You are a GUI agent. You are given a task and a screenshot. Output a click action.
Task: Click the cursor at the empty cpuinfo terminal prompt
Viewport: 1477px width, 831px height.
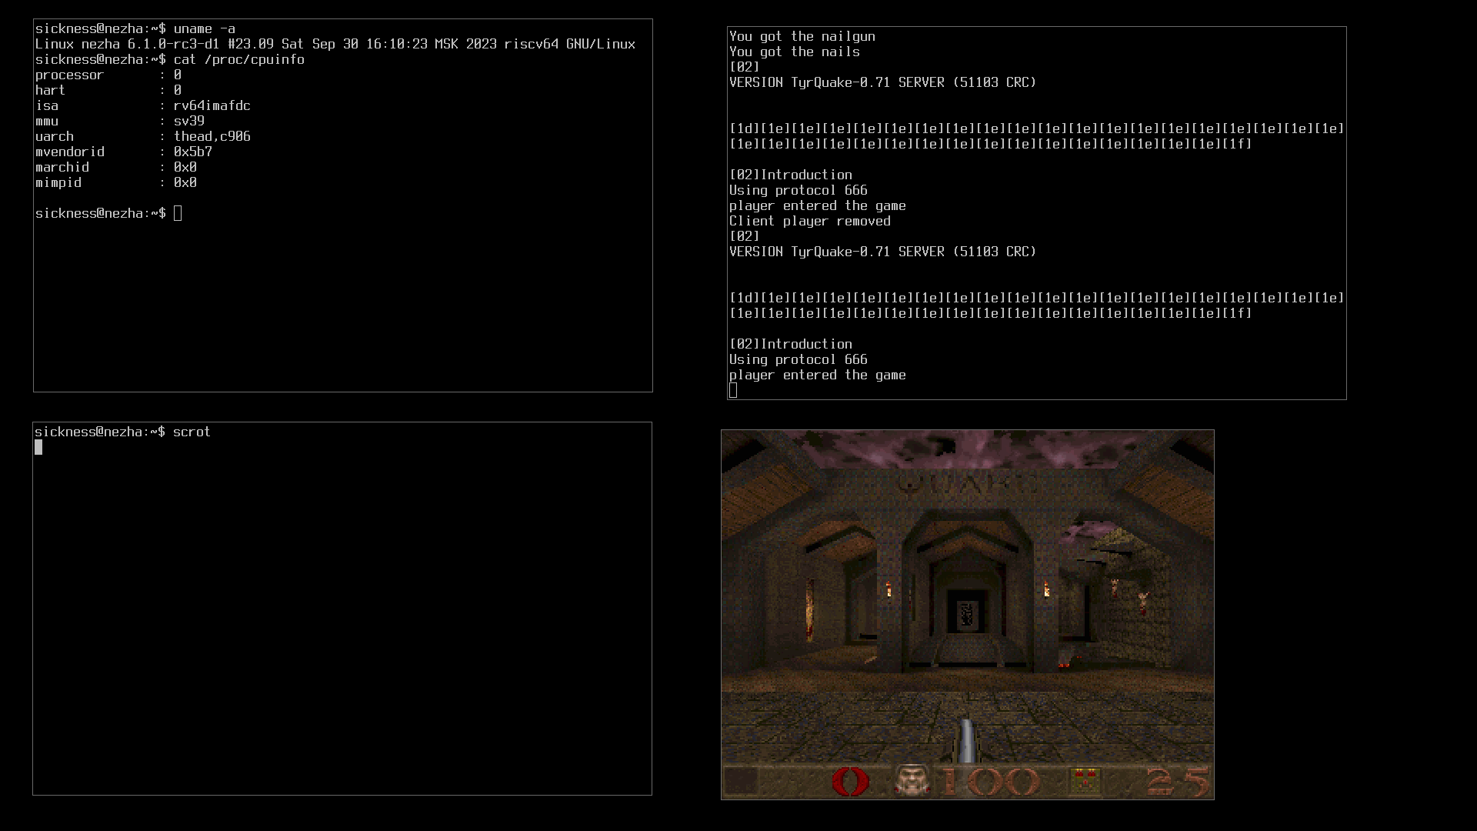click(178, 213)
